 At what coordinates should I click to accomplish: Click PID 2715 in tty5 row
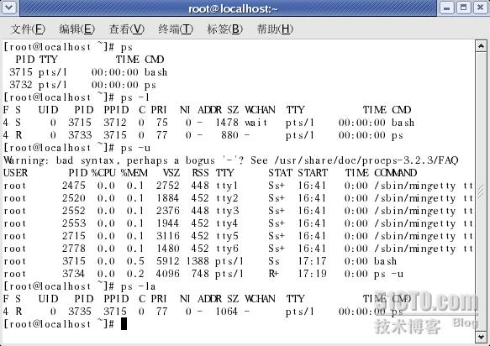point(74,236)
